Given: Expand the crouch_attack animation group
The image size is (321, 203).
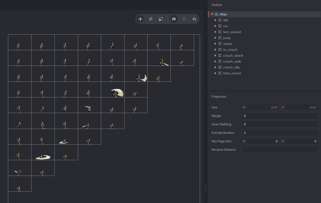Looking at the screenshot, I should click(x=215, y=56).
